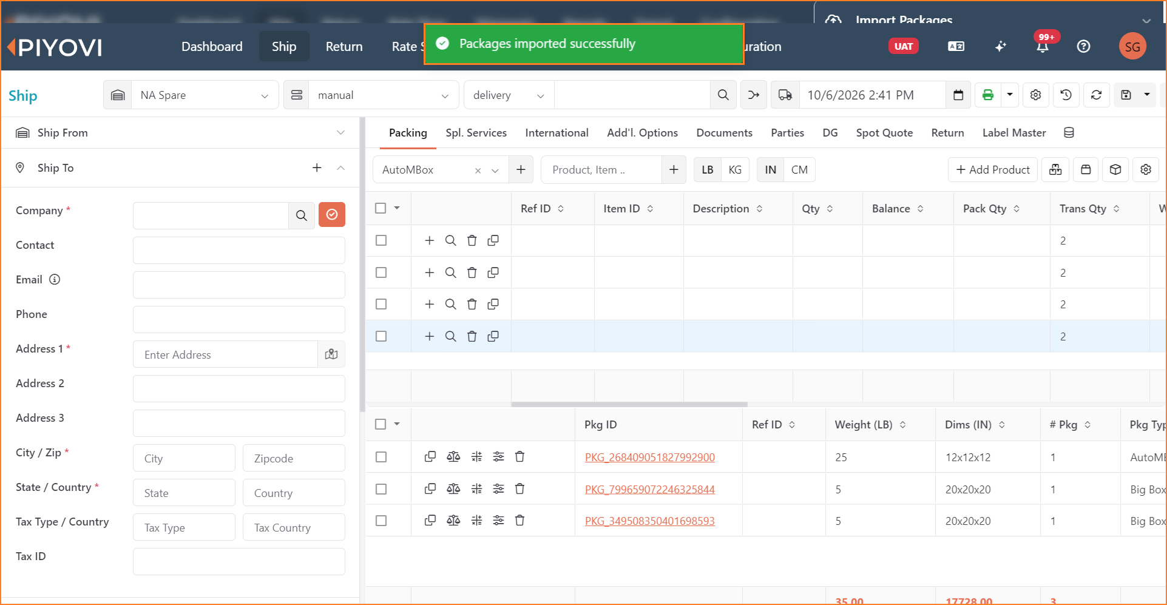Select all items via Ref ID header checkbox
Viewport: 1167px width, 605px height.
(x=381, y=208)
